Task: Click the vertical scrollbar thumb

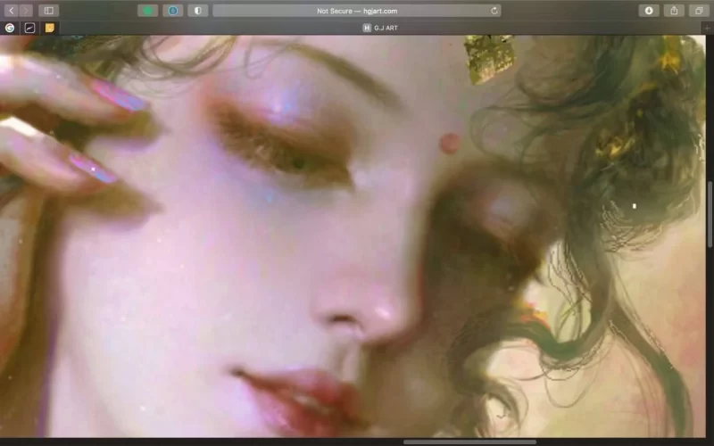Action: coord(710,214)
